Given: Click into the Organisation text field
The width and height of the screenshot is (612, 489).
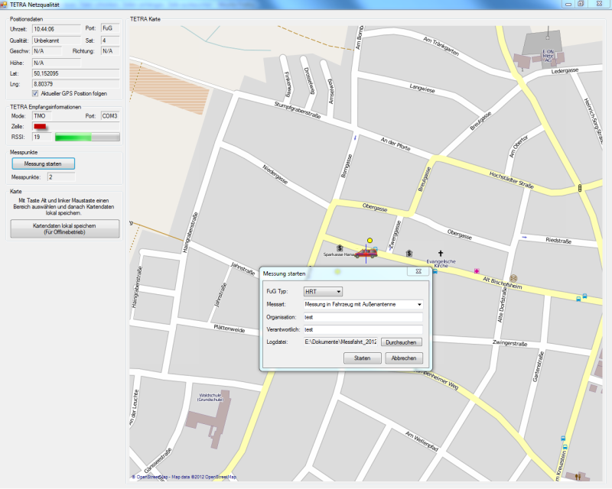Looking at the screenshot, I should 363,317.
